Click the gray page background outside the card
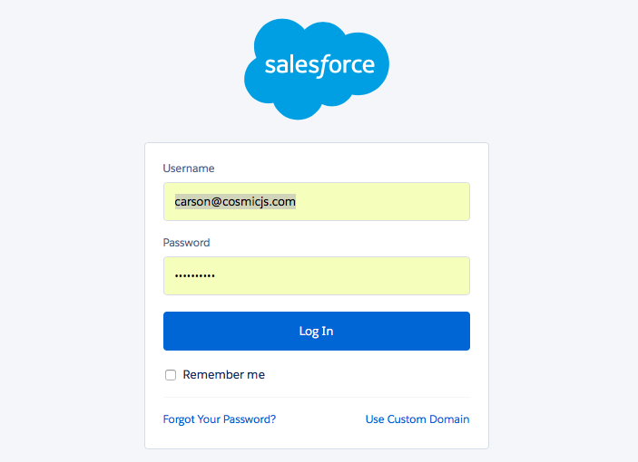Screen dimensions: 638x462 click(x=73, y=272)
